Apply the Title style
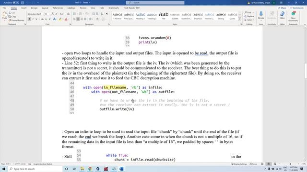Image resolution: width=307 pixels, height=172 pixels. (x=164, y=16)
